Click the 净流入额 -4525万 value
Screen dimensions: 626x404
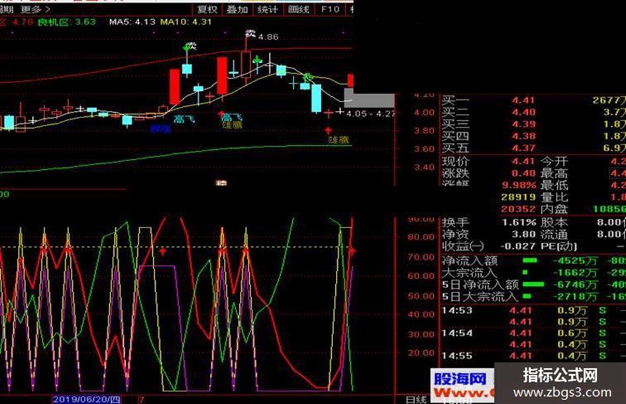click(x=575, y=261)
